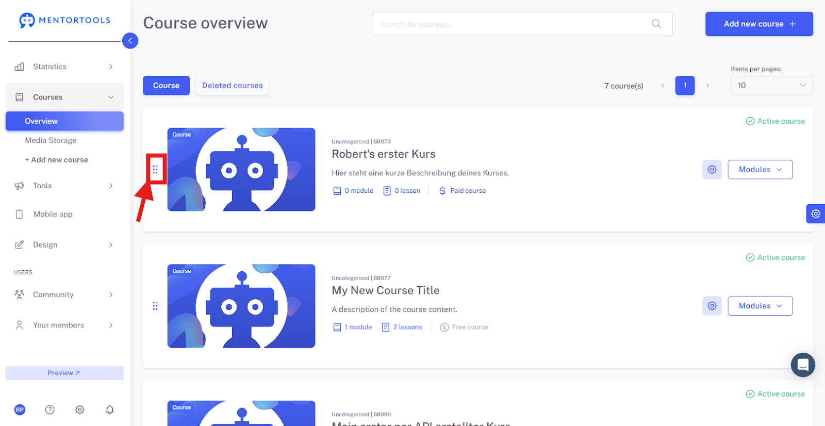Expand the Design menu
Image resolution: width=825 pixels, height=426 pixels.
(x=111, y=244)
